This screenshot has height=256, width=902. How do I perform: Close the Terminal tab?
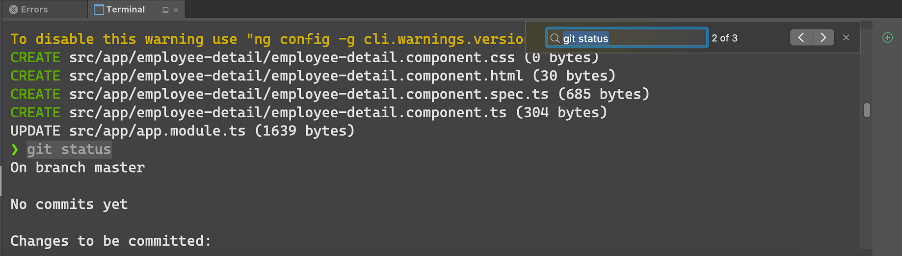point(176,10)
